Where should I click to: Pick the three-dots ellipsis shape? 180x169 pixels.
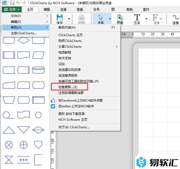pyautogui.click(x=23, y=160)
